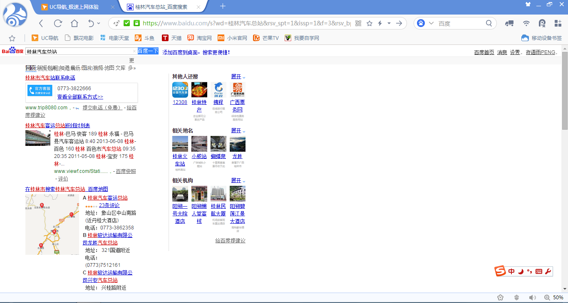Open the four-squares extensions icon
Viewport: 568px width, 303px height.
[558, 23]
